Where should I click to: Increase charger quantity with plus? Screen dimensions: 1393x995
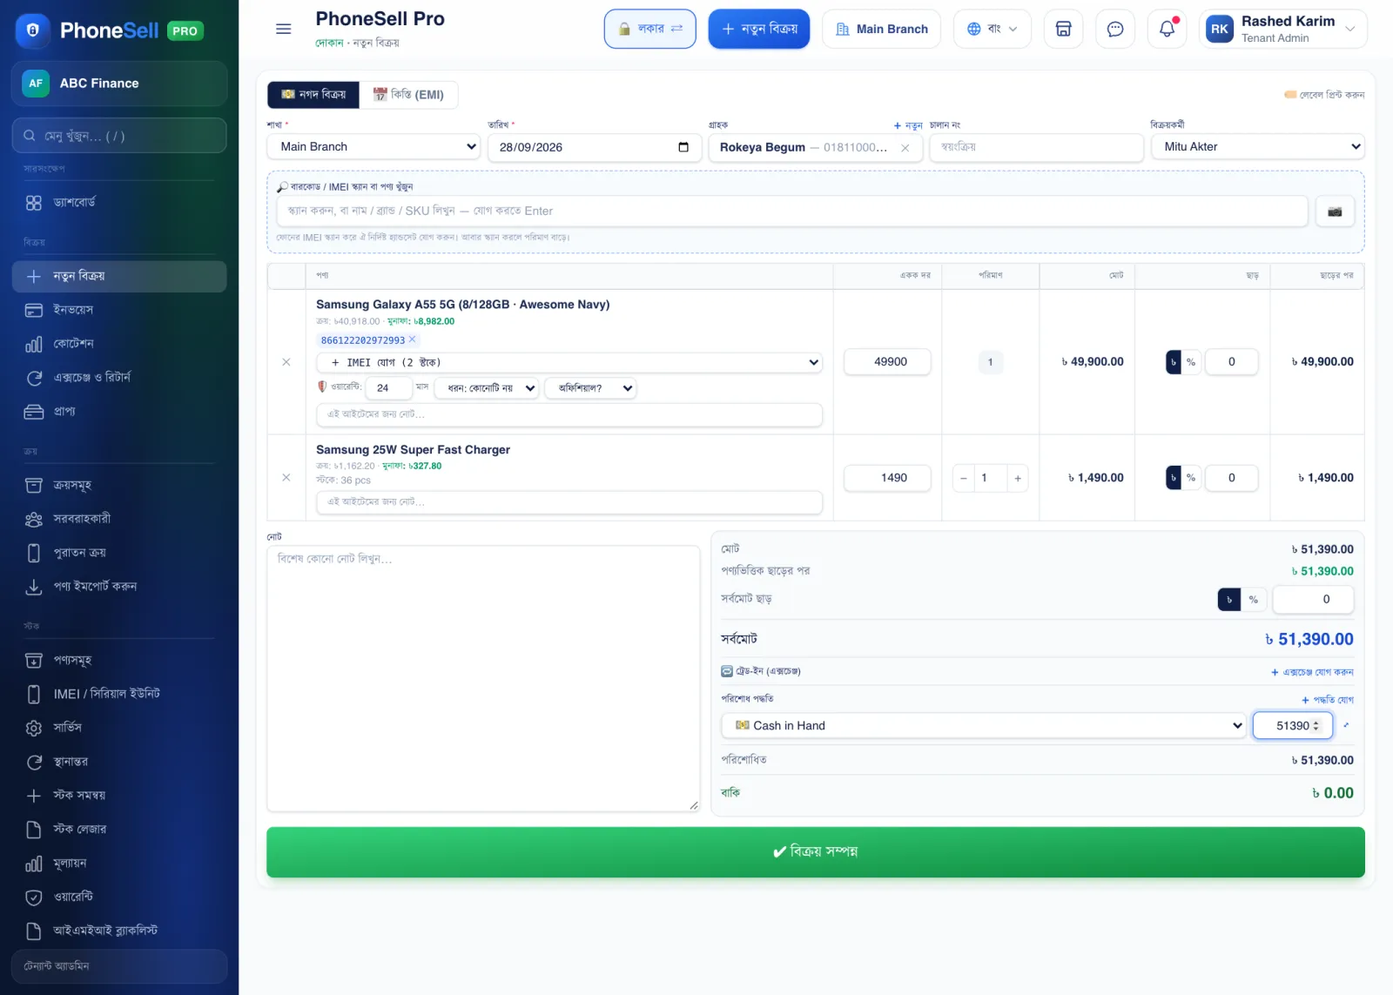coord(1018,478)
